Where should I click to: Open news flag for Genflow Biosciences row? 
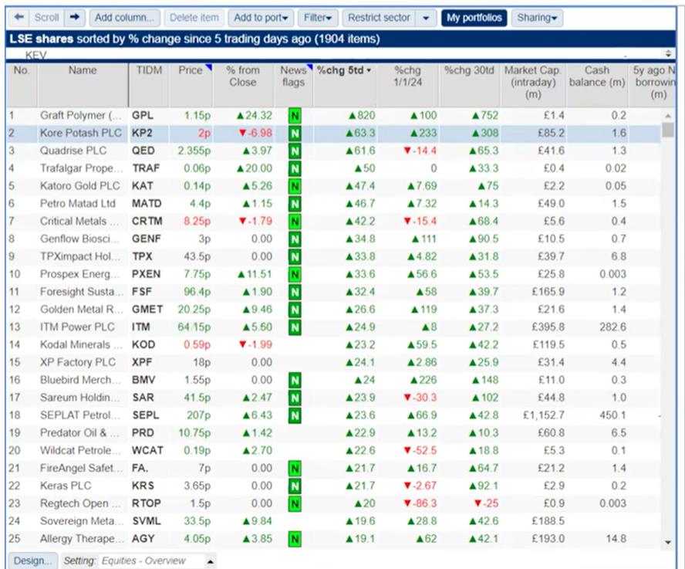click(295, 239)
